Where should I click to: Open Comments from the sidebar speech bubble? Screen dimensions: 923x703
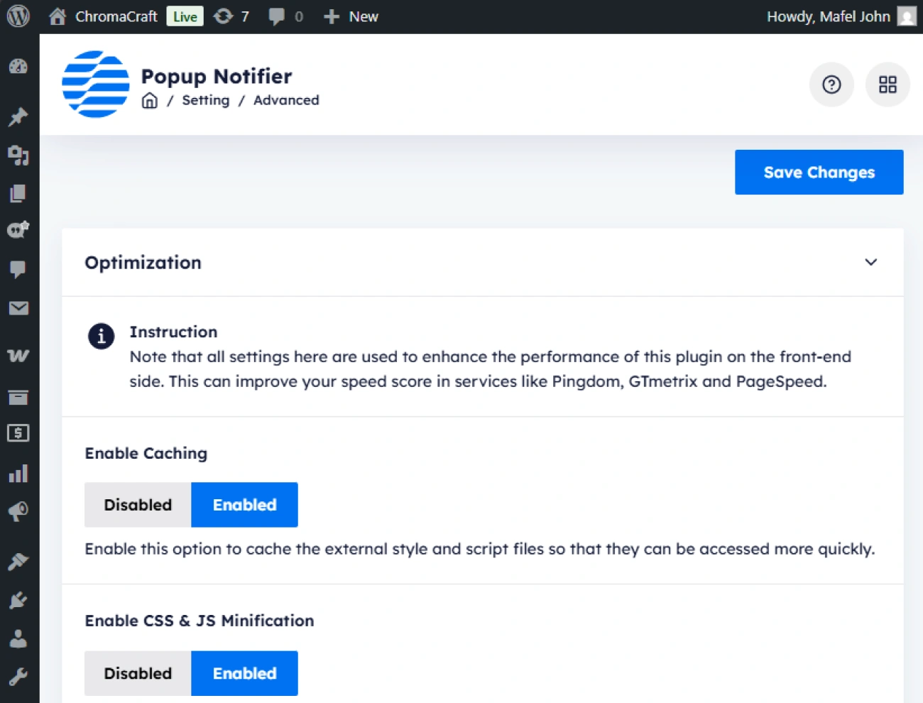[18, 269]
